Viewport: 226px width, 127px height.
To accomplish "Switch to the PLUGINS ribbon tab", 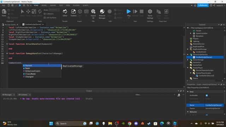I will (76, 5).
